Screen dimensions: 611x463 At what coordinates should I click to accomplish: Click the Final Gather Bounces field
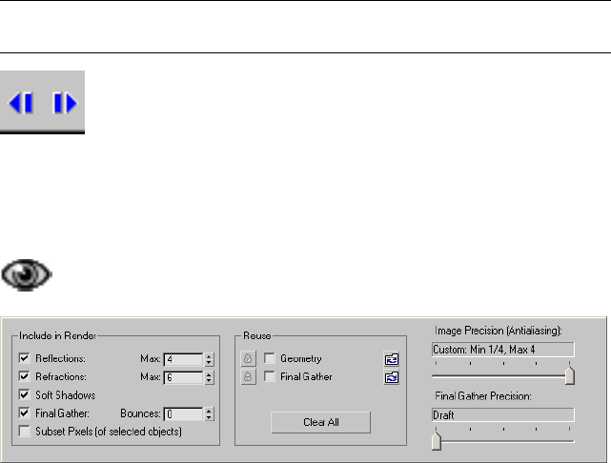click(183, 414)
